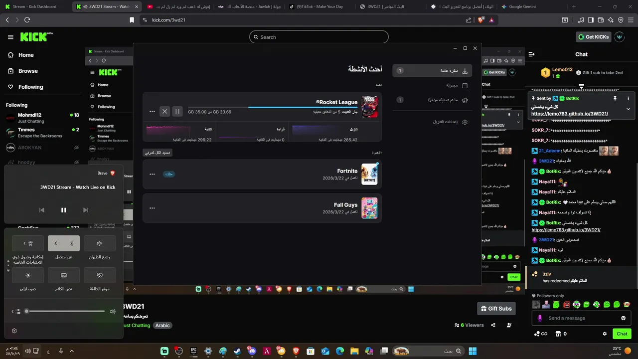
Task: Expand accessibility options chevron
Action: click(25, 243)
